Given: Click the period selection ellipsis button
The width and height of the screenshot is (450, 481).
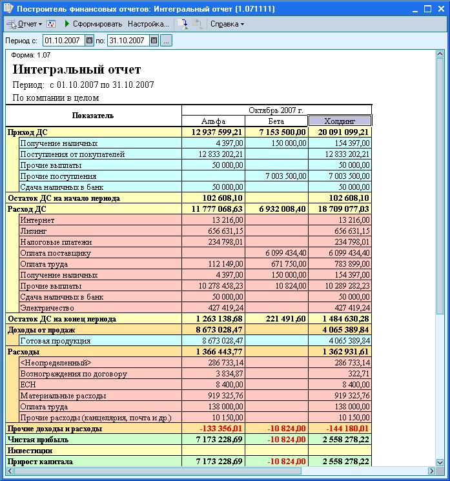Looking at the screenshot, I should click(x=166, y=41).
